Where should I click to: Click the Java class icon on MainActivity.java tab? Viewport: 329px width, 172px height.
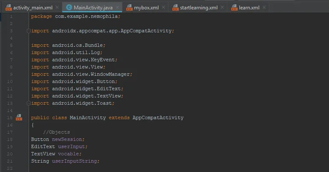pyautogui.click(x=69, y=8)
